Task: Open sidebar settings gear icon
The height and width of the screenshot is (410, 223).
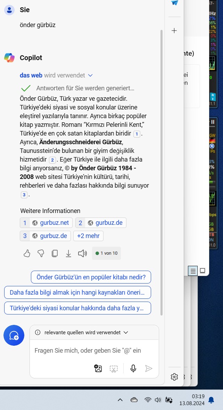Action: coord(174,377)
